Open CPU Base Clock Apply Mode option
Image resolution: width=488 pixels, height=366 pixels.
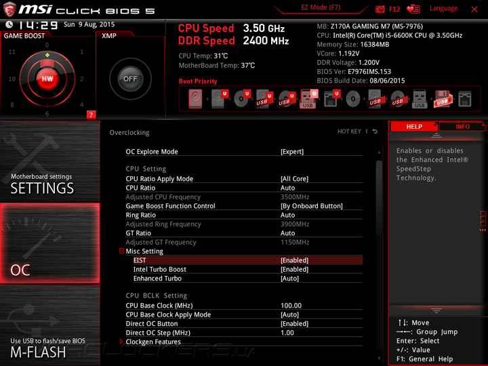pos(290,314)
